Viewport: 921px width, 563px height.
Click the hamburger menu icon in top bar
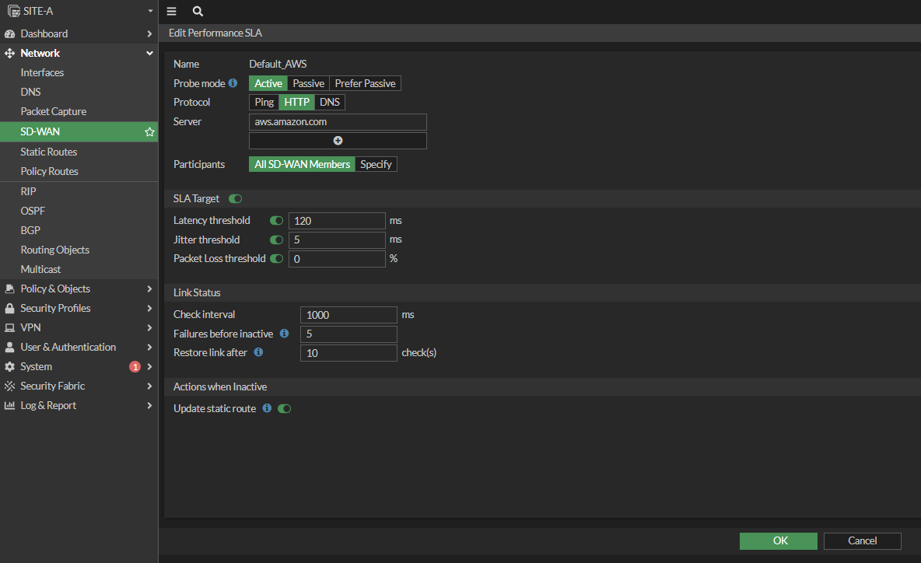[x=171, y=12]
